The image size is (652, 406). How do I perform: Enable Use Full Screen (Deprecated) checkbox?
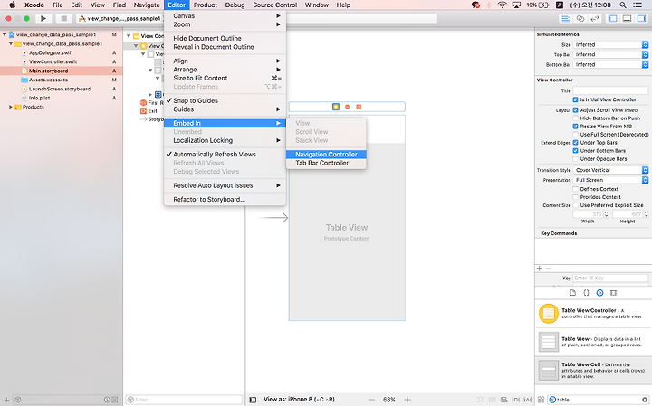(x=576, y=135)
